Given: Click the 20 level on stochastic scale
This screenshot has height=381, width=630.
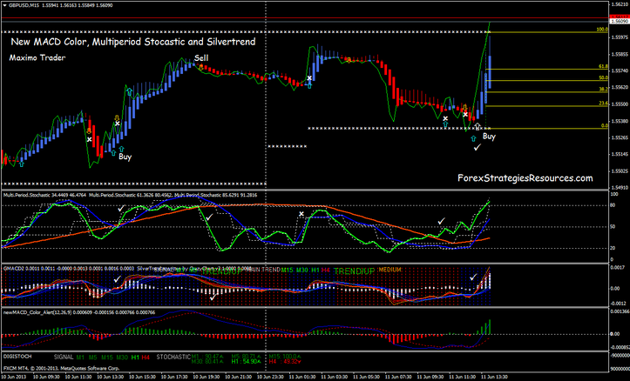Looking at the screenshot, I should pos(613,248).
